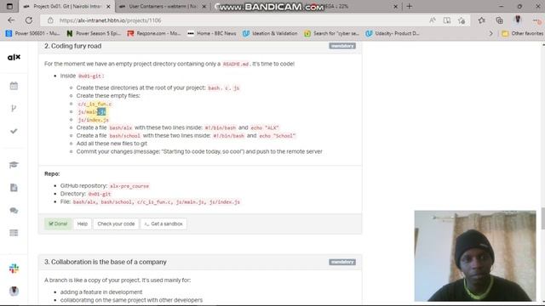Switch to Project 0x01 Git tab
This screenshot has height=306, width=545.
point(67,6)
